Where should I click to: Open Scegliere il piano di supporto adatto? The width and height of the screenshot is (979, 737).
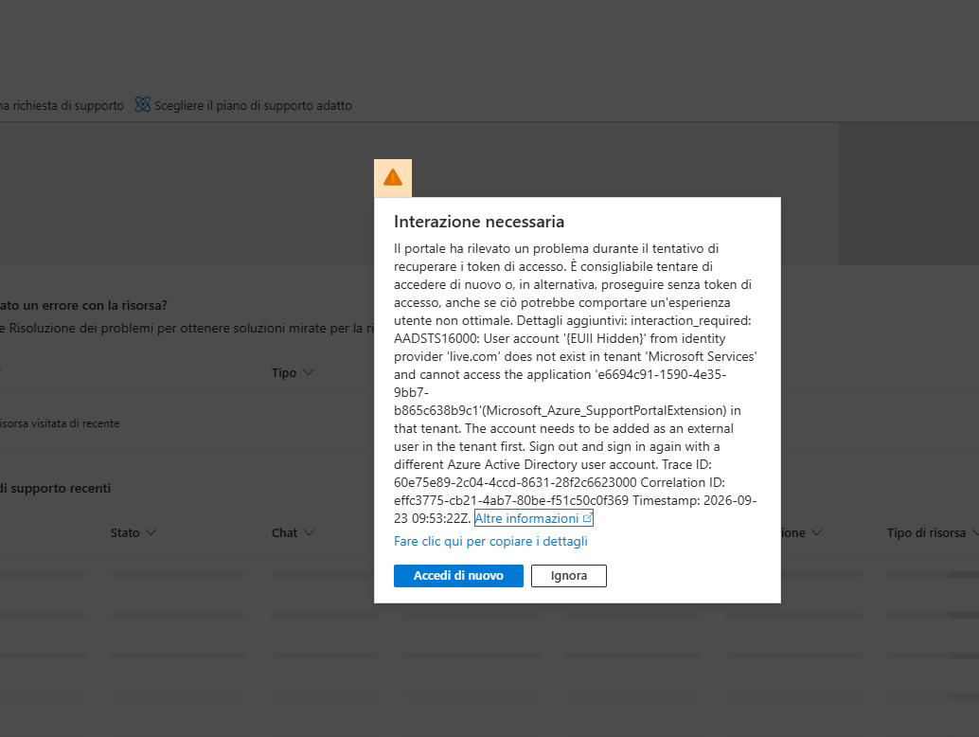pos(253,105)
